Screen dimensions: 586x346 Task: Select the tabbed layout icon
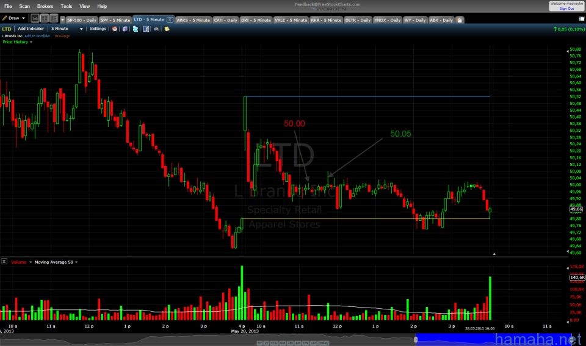coord(35,18)
